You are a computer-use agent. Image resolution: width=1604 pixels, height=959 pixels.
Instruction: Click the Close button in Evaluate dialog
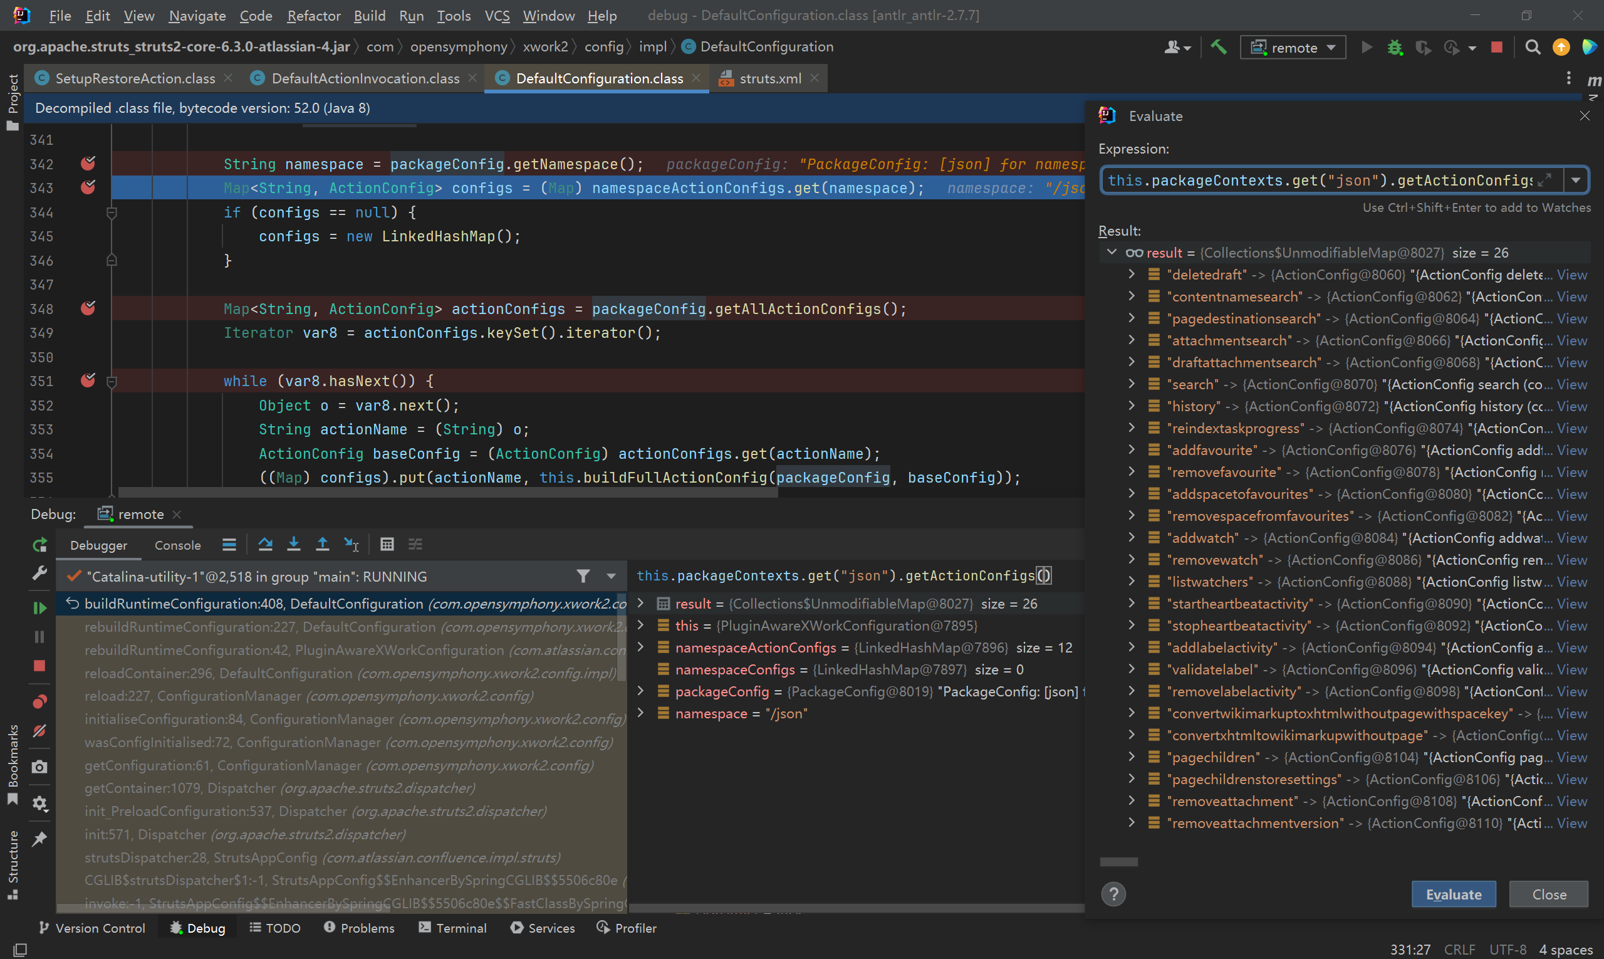pos(1547,894)
